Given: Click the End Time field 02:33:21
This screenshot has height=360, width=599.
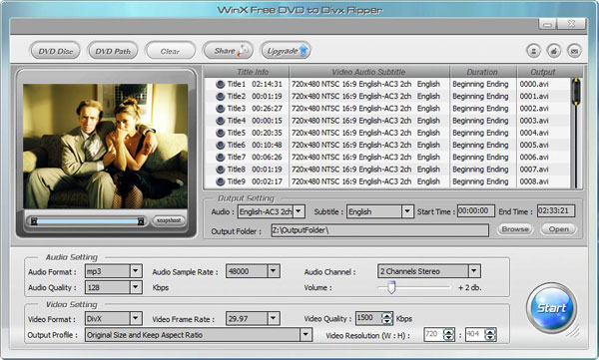Looking at the screenshot, I should (556, 210).
